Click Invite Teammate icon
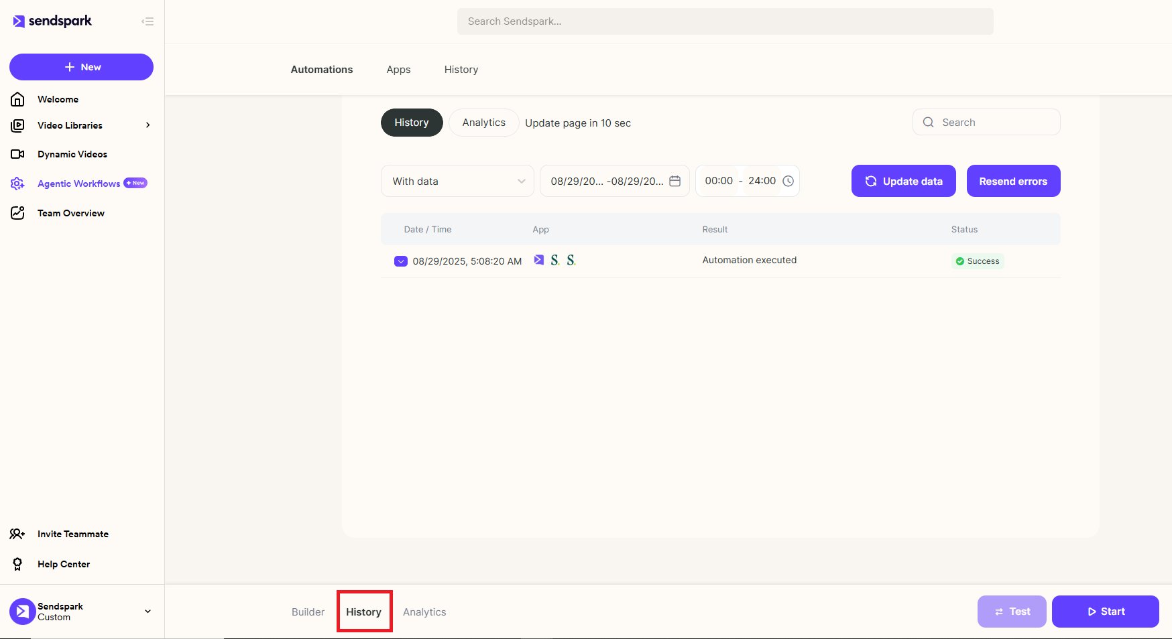1172x639 pixels. 17,534
